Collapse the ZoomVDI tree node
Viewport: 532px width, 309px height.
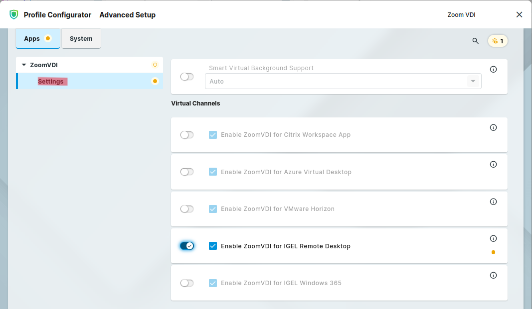(x=24, y=65)
